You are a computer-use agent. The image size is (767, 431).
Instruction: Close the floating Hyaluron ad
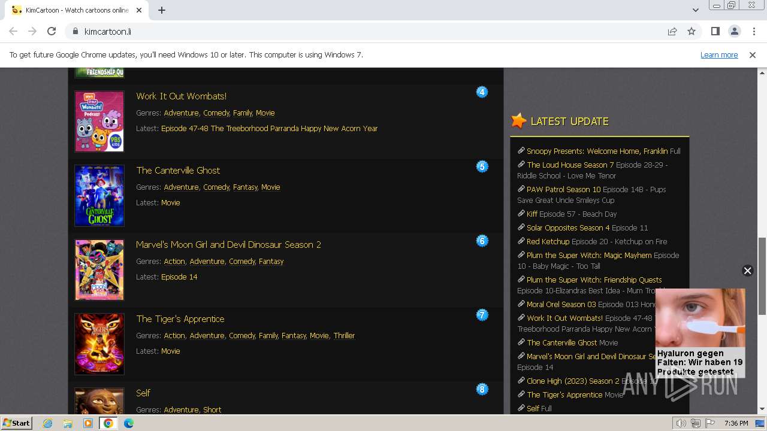[747, 271]
